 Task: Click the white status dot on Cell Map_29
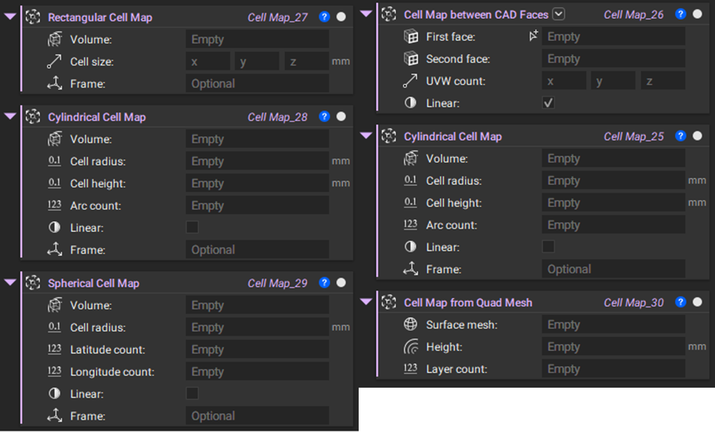click(341, 283)
